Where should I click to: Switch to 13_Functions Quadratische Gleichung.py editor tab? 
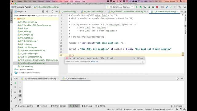128,12
